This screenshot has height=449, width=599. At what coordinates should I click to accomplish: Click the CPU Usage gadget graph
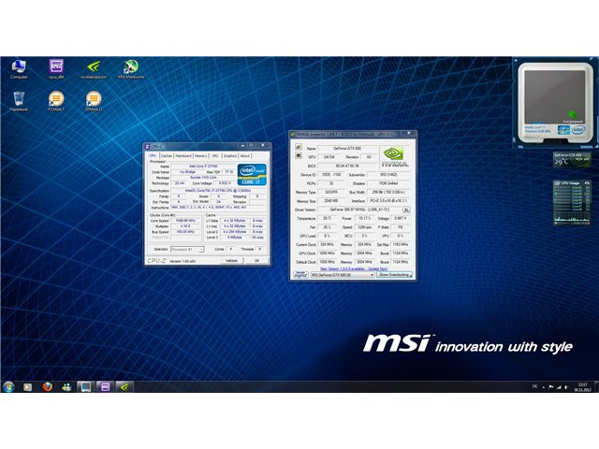click(572, 202)
